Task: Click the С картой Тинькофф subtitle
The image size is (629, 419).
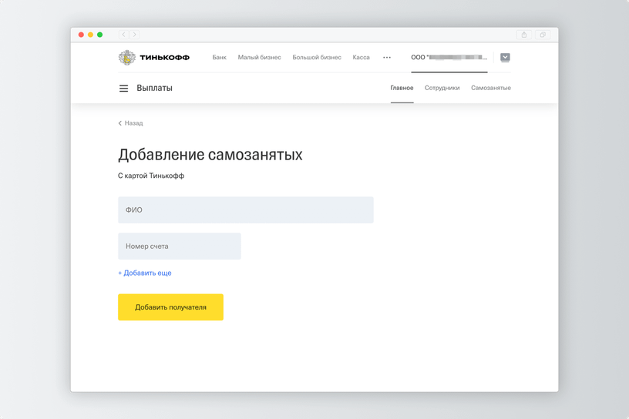Action: click(151, 176)
